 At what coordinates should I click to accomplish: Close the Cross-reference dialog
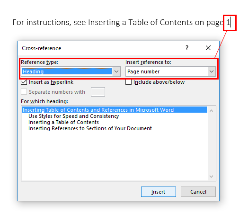[208, 48]
